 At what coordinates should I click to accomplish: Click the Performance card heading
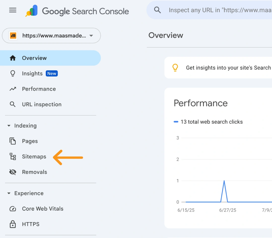pyautogui.click(x=200, y=103)
